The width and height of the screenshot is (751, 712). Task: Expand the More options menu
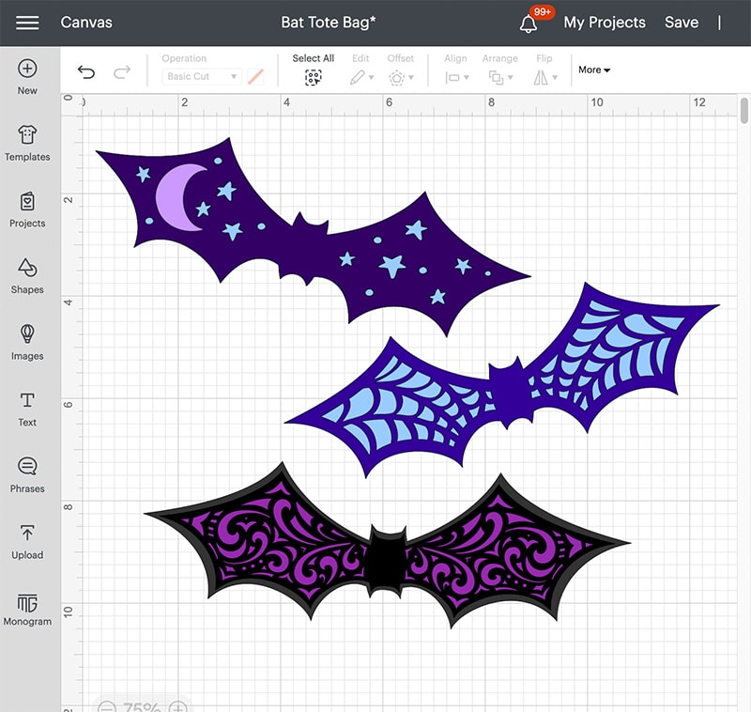tap(594, 70)
